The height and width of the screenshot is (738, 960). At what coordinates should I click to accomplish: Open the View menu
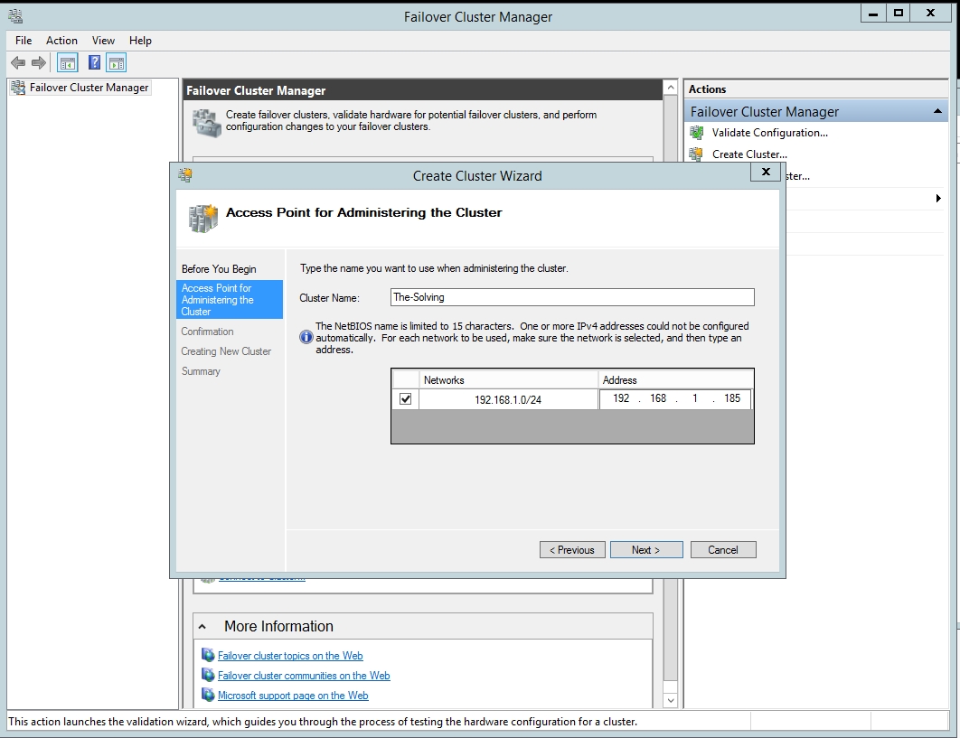(103, 41)
